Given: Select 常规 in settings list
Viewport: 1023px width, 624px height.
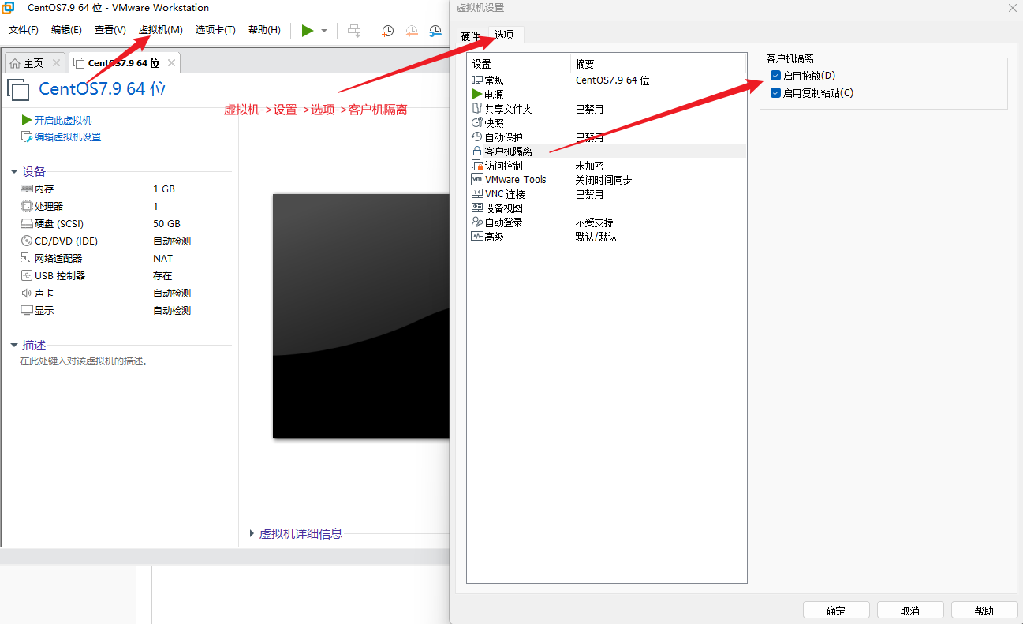Looking at the screenshot, I should click(x=607, y=80).
